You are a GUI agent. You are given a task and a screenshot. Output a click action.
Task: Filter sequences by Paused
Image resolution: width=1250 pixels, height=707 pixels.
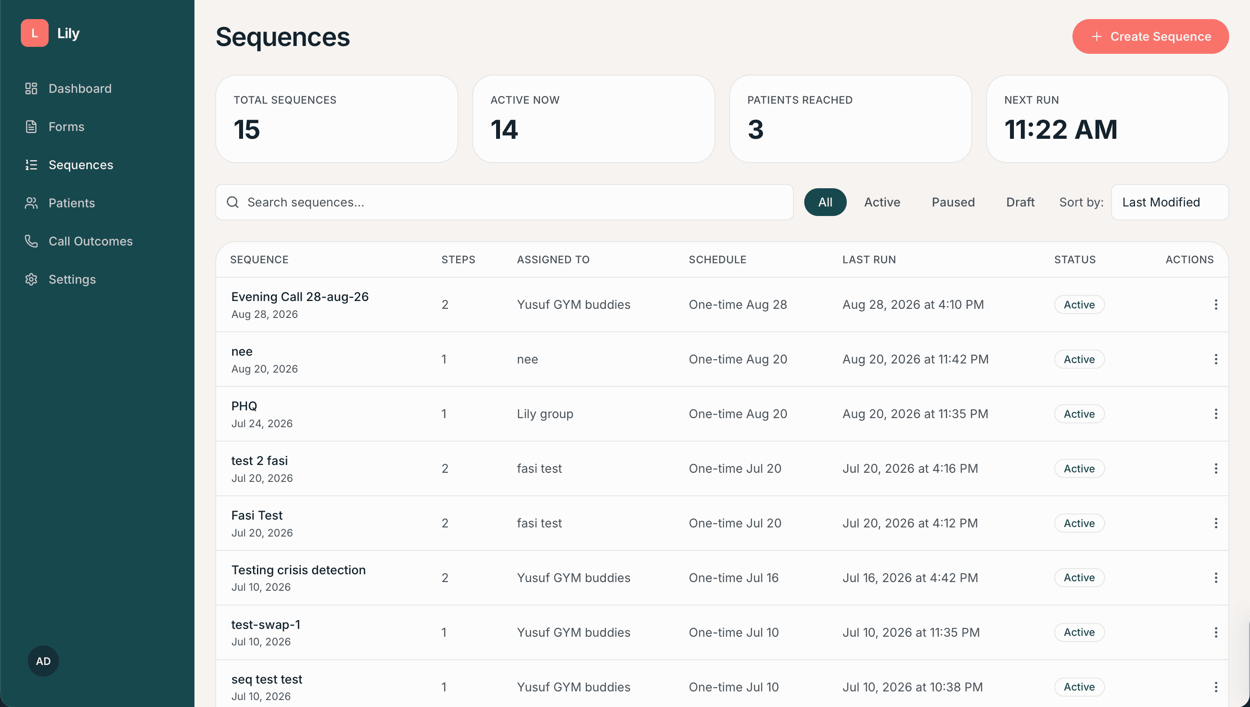pyautogui.click(x=953, y=202)
